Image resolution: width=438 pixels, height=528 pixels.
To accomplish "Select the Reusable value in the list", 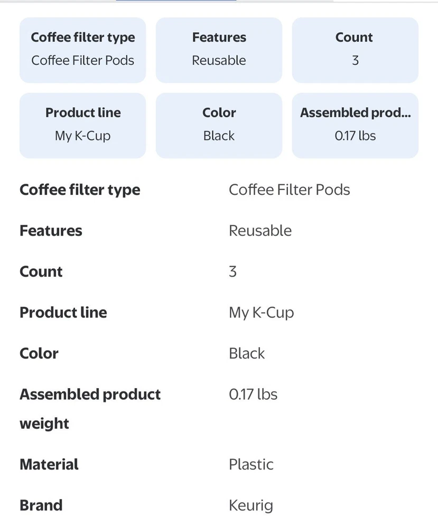I will (x=260, y=231).
